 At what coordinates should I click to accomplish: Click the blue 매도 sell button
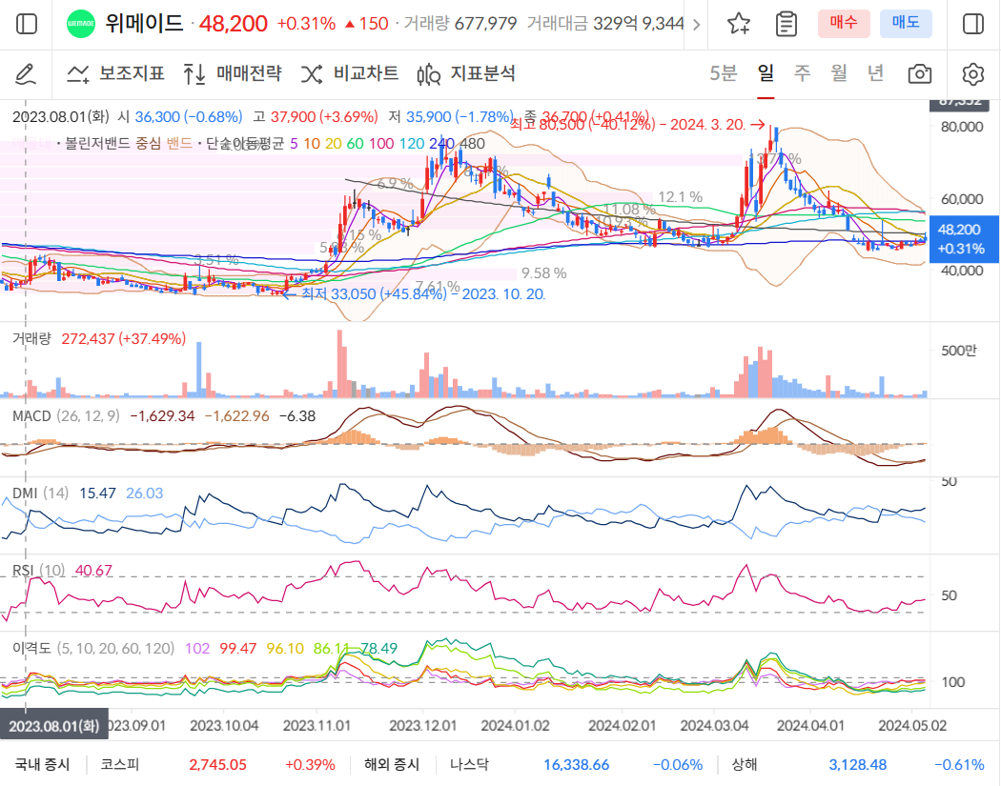click(906, 24)
